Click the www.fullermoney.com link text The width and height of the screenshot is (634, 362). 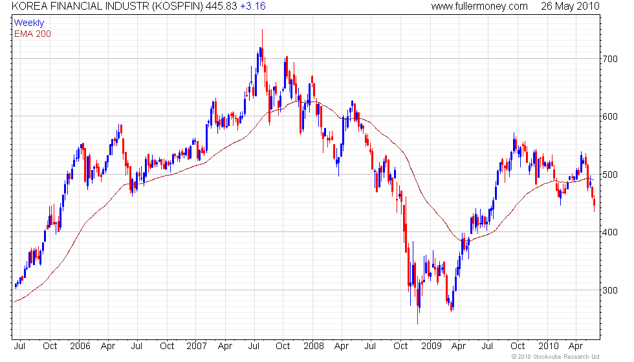(479, 6)
